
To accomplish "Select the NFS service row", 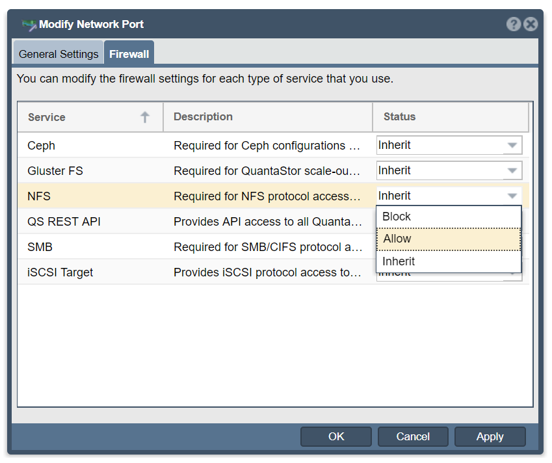I will coord(273,196).
